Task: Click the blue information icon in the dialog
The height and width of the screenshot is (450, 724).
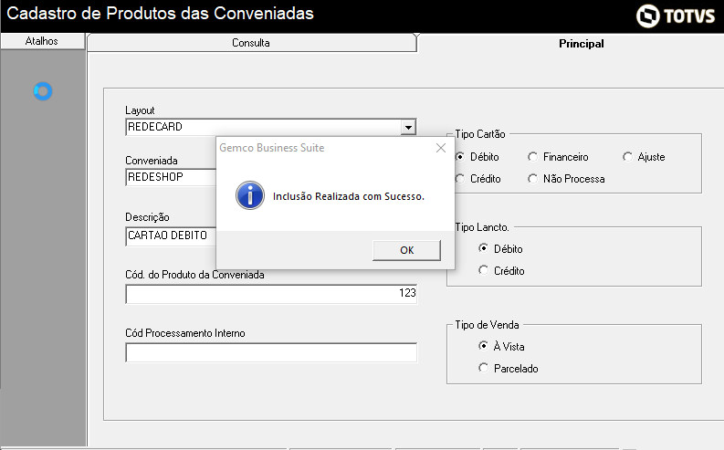Action: 250,195
